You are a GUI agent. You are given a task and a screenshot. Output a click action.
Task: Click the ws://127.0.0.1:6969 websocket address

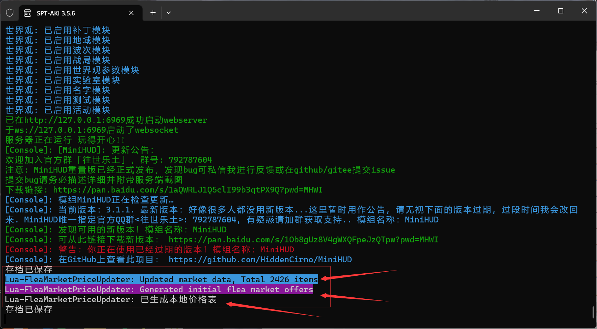60,130
